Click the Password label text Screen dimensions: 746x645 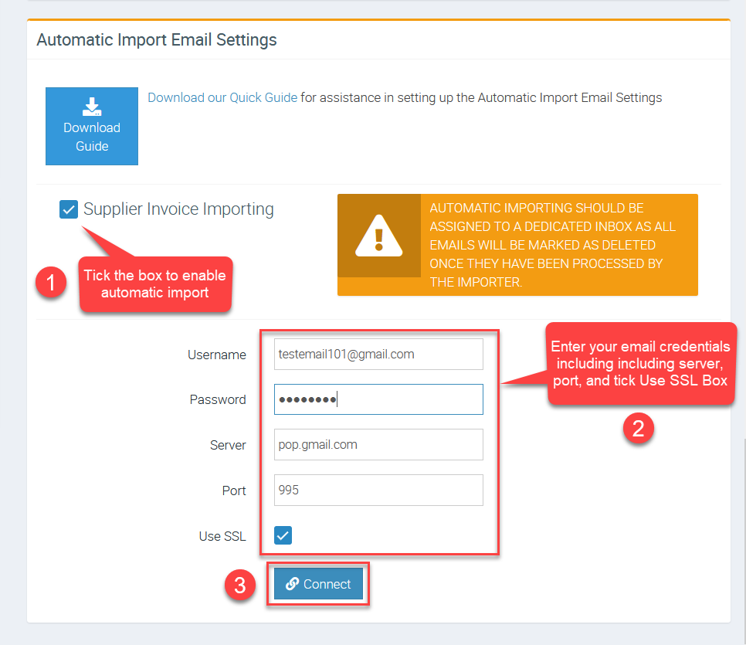pos(218,399)
